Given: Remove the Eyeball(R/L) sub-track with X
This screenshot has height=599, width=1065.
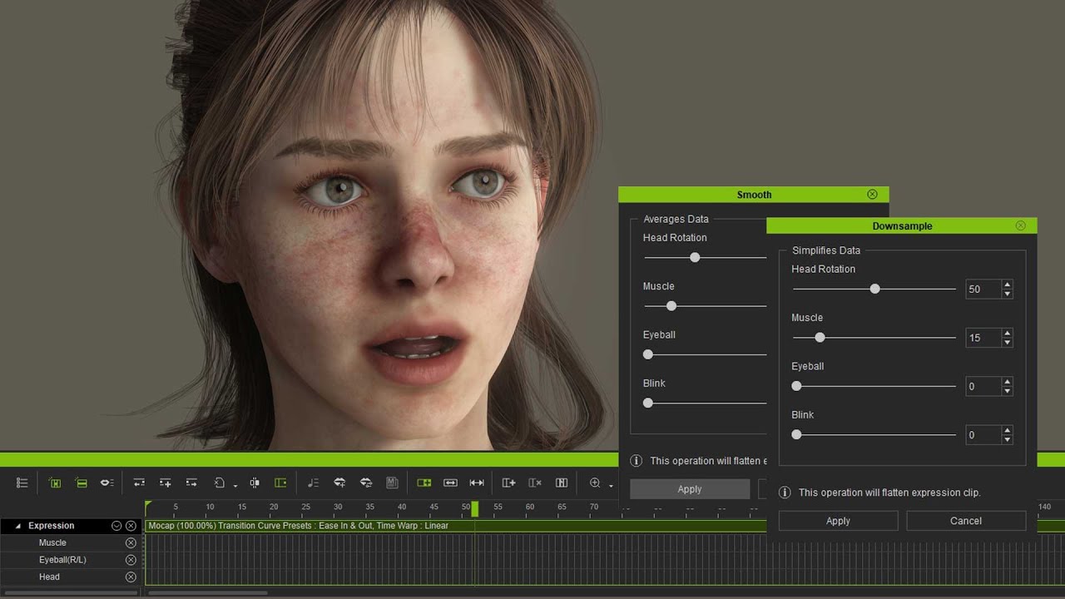Looking at the screenshot, I should tap(131, 560).
